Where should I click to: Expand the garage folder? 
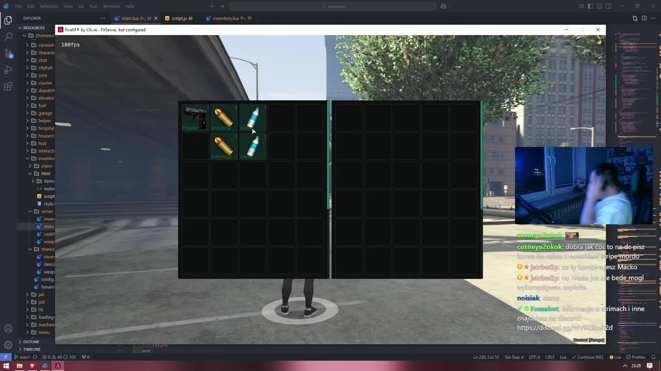coord(39,113)
